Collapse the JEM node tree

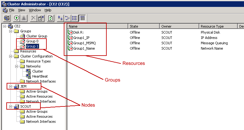coord(10,87)
